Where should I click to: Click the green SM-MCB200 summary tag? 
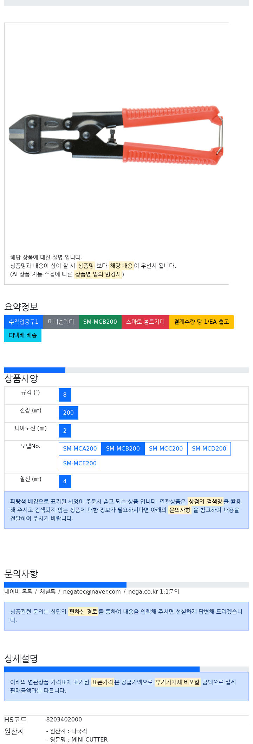click(x=100, y=322)
